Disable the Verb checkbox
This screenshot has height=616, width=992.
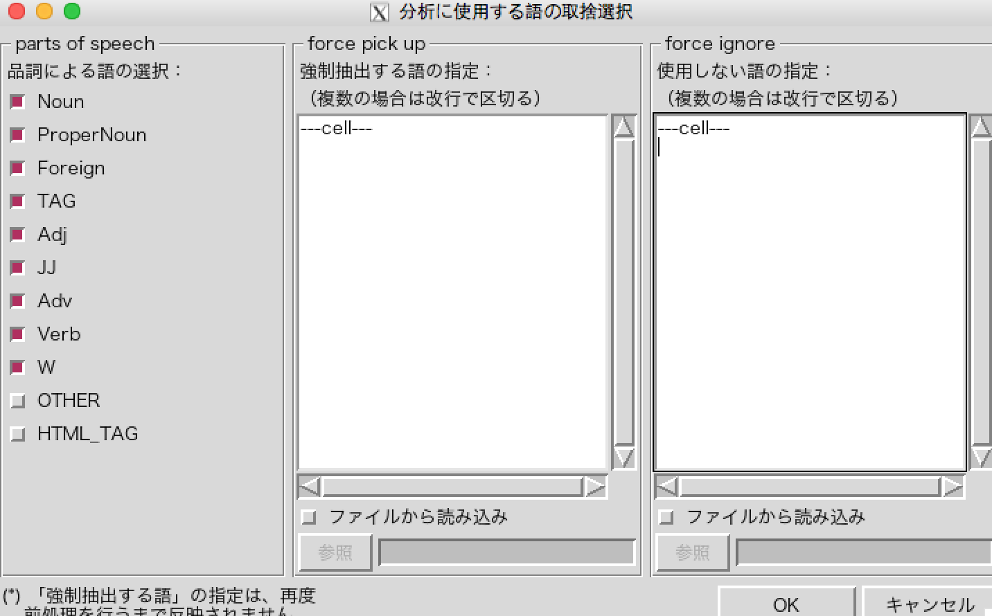click(x=18, y=334)
